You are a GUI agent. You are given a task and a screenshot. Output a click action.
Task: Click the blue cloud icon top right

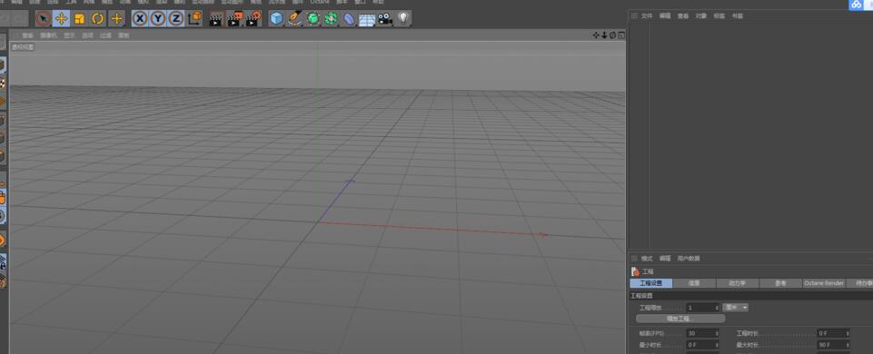pos(857,5)
